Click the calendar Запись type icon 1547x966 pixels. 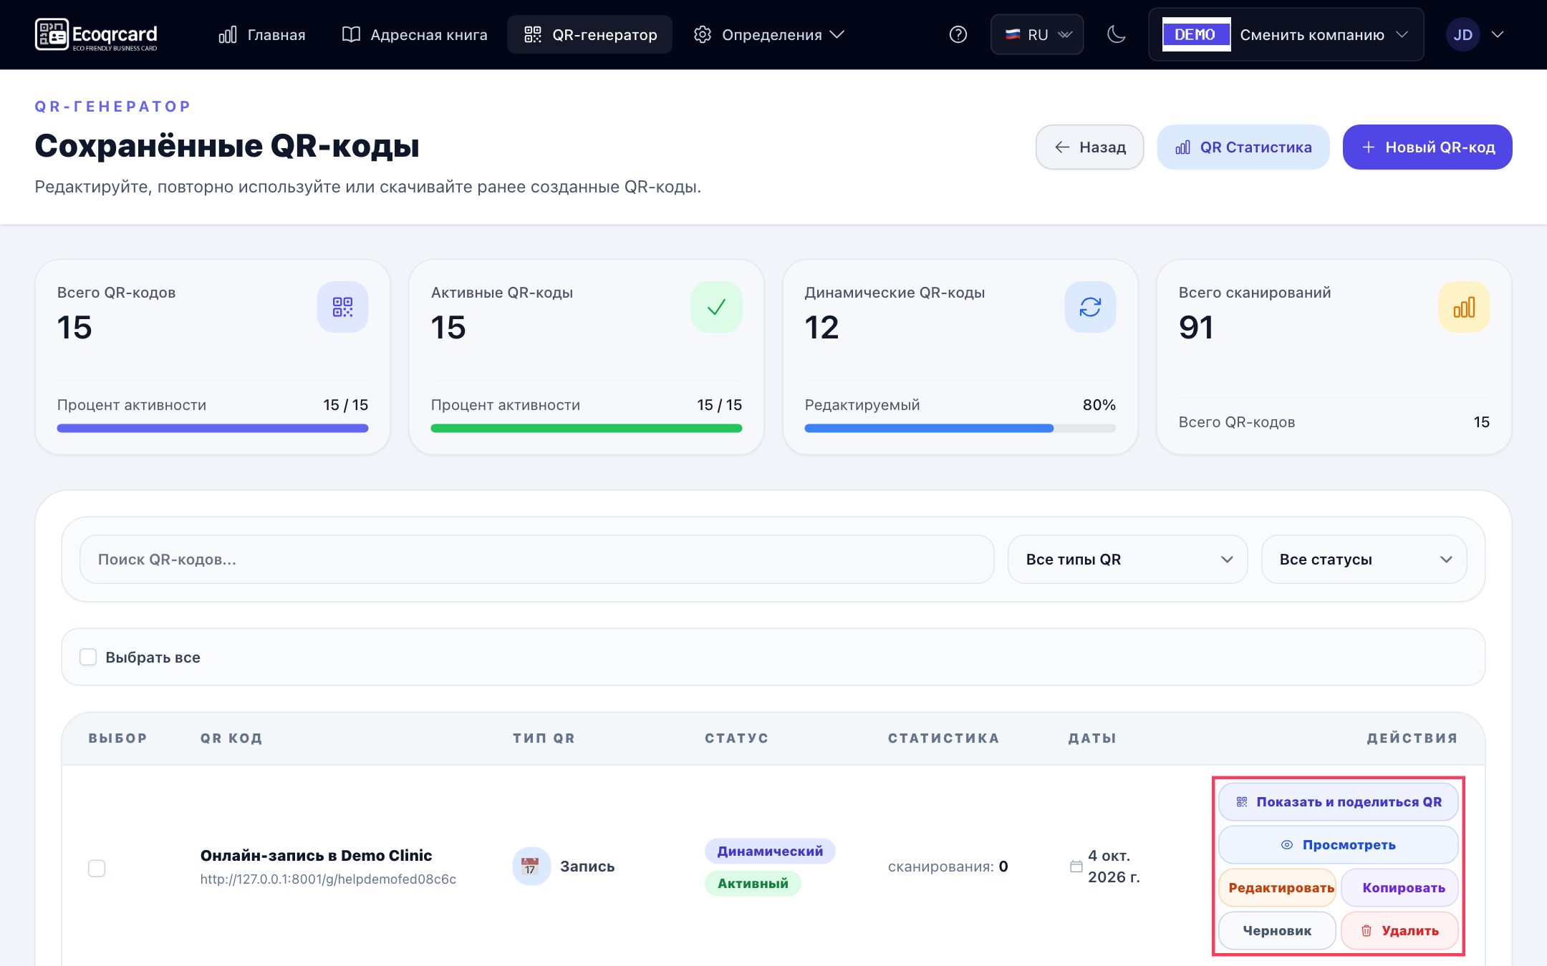tap(531, 867)
